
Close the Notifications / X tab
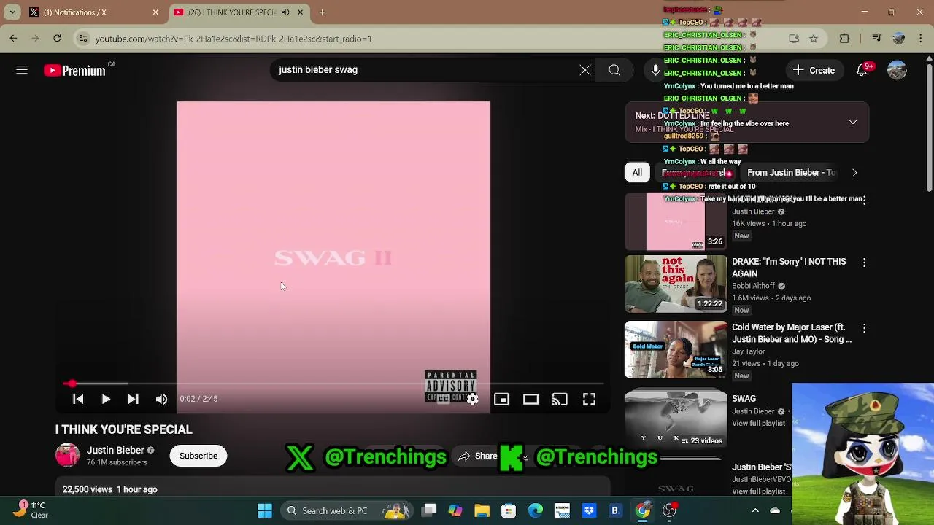click(x=155, y=12)
